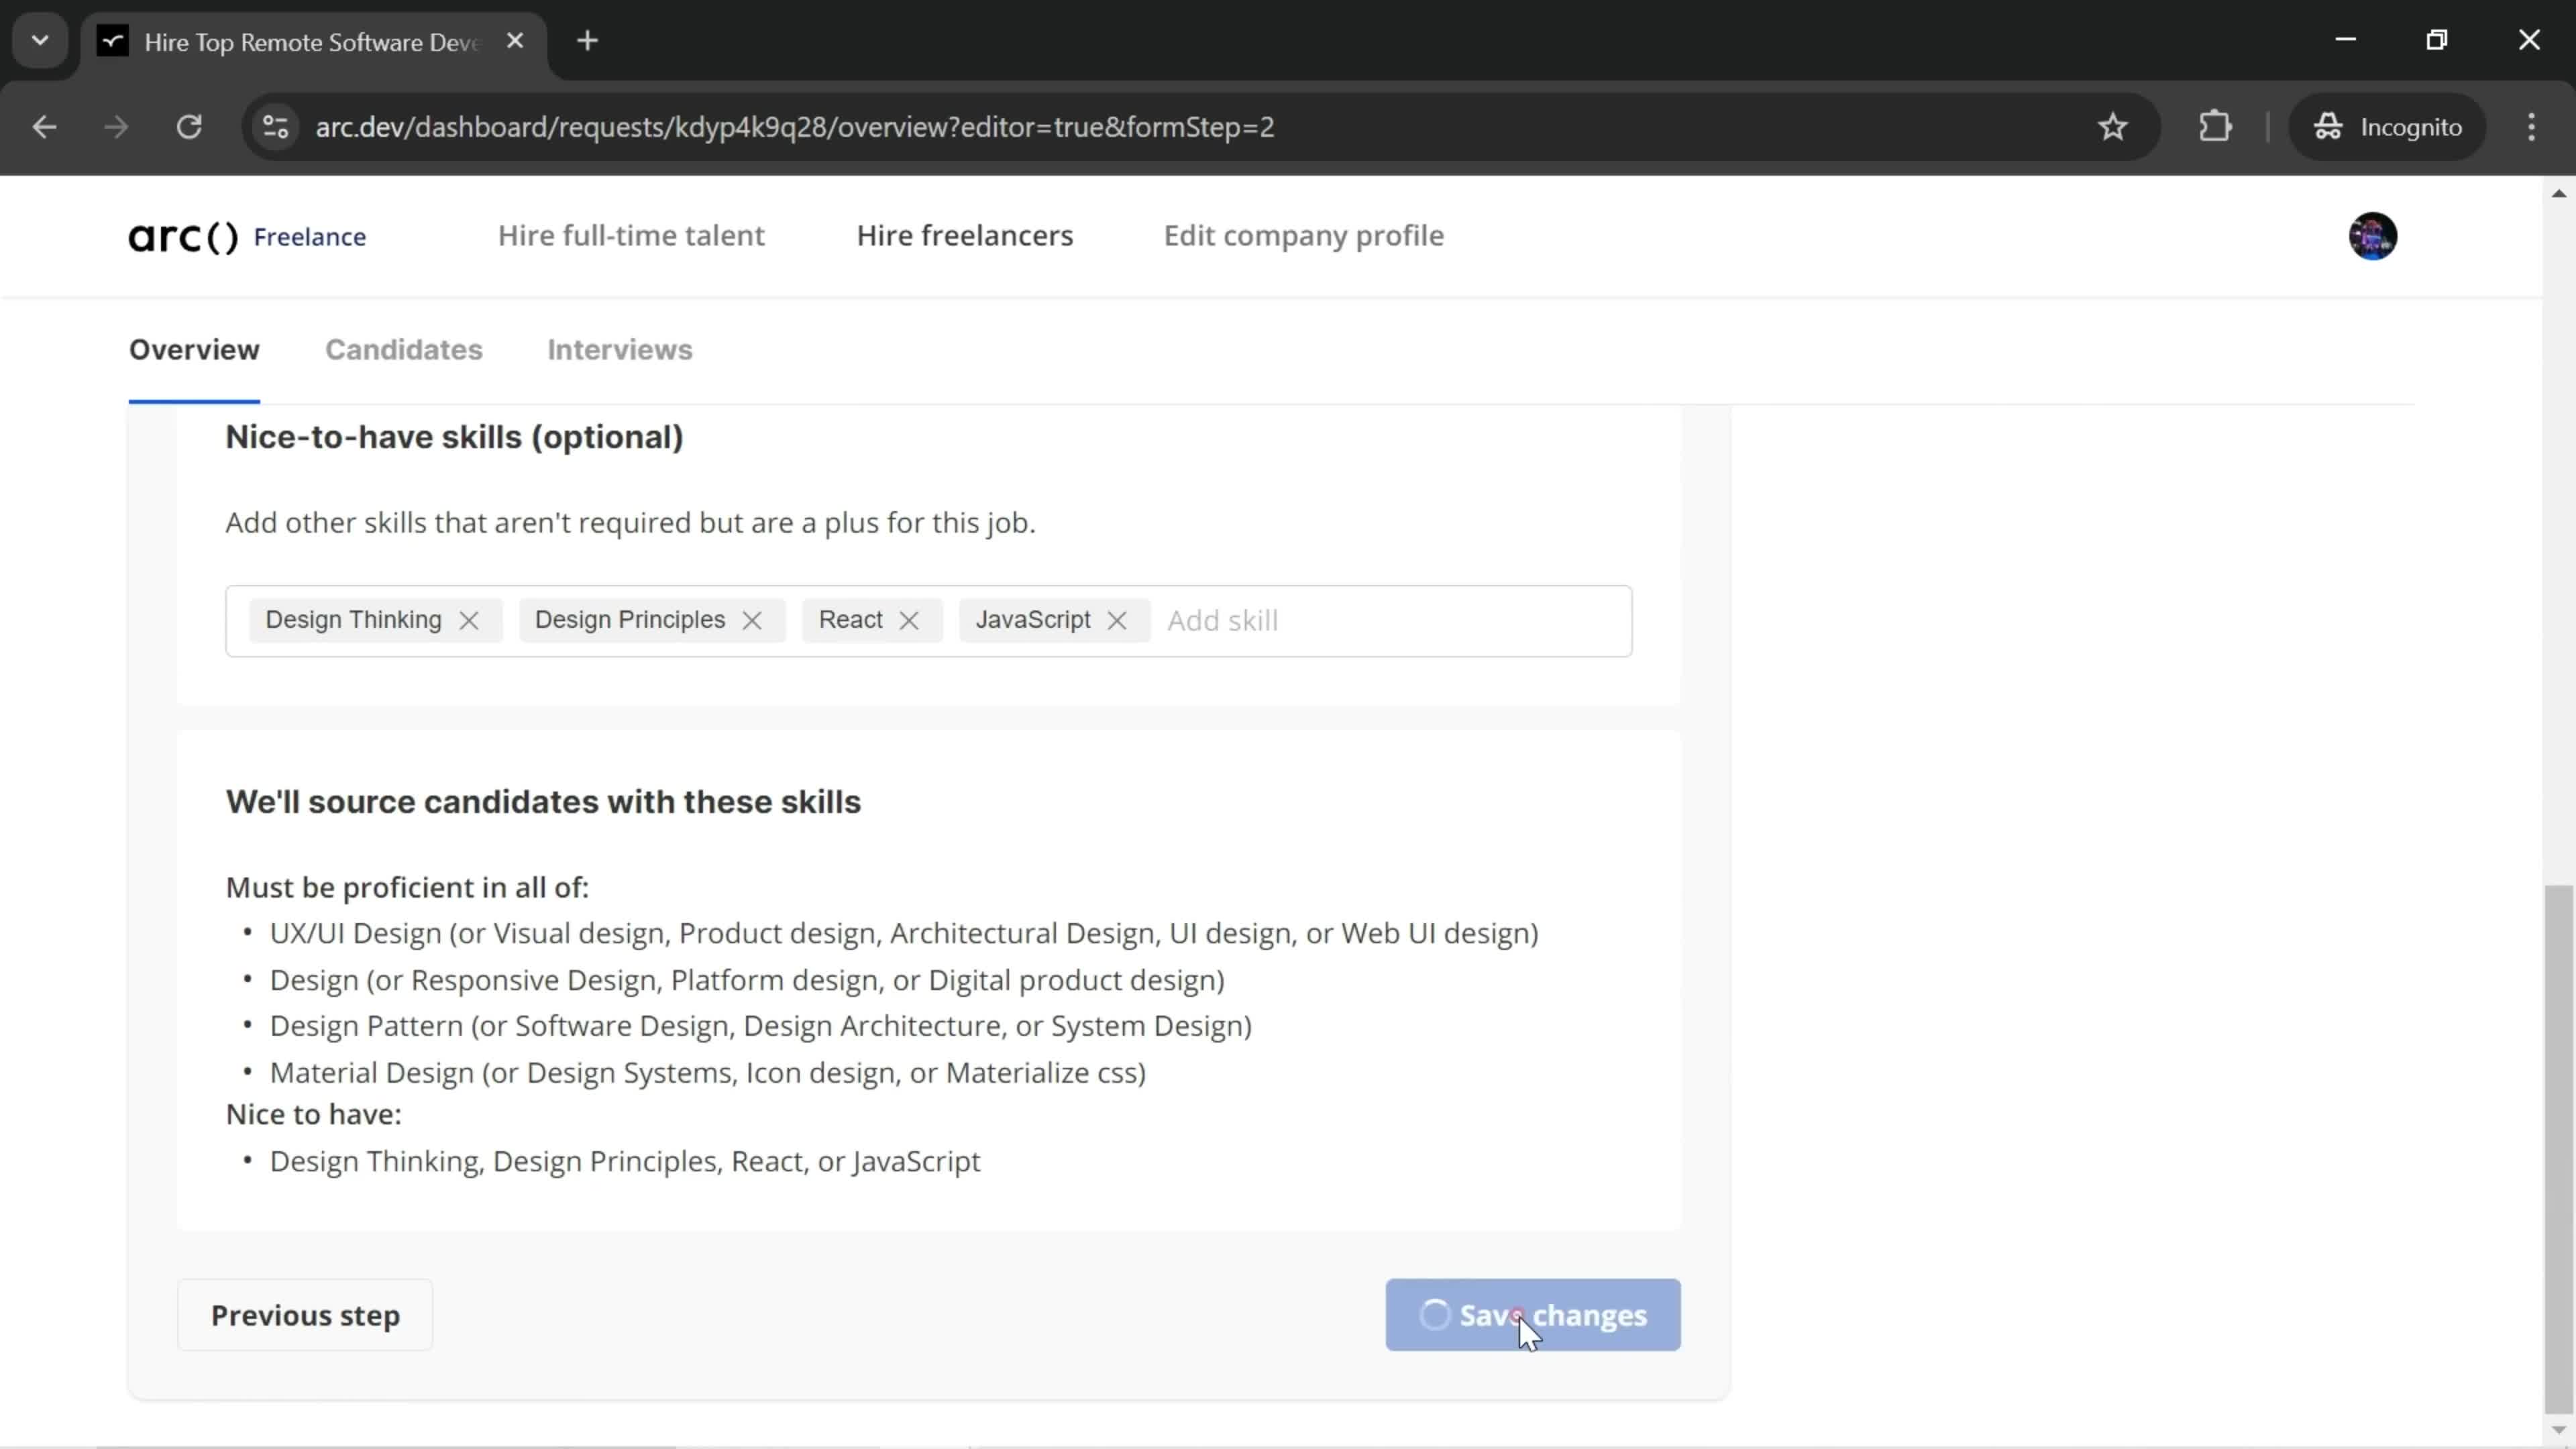Click the browser extensions icon
The width and height of the screenshot is (2576, 1449).
tap(2217, 125)
